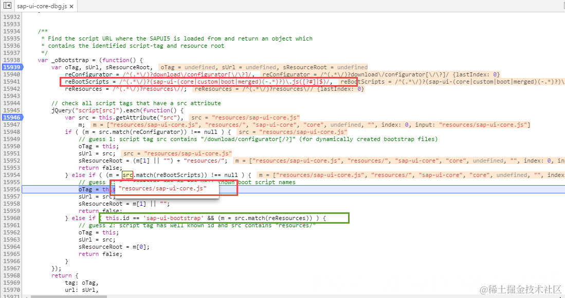Click 'sap-ui-bootstrap' string on line 15960

(174, 218)
